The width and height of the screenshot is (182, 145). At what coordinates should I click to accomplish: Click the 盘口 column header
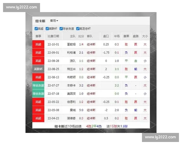(106, 36)
